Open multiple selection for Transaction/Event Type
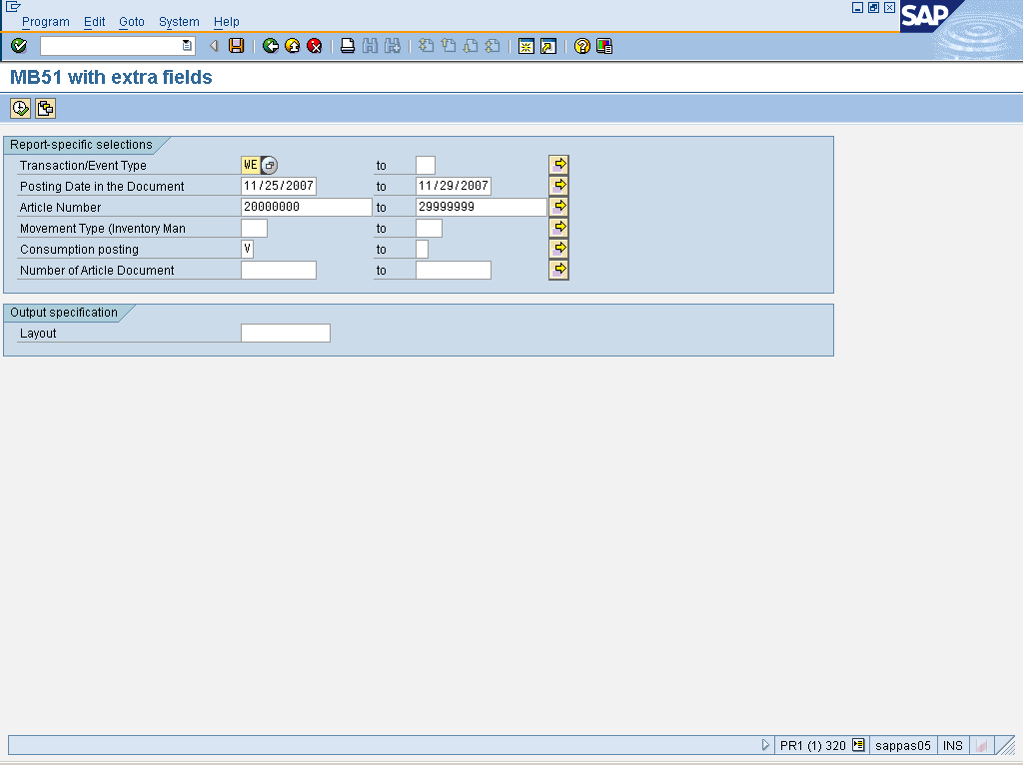Viewport: 1023px width, 765px height. (x=558, y=165)
